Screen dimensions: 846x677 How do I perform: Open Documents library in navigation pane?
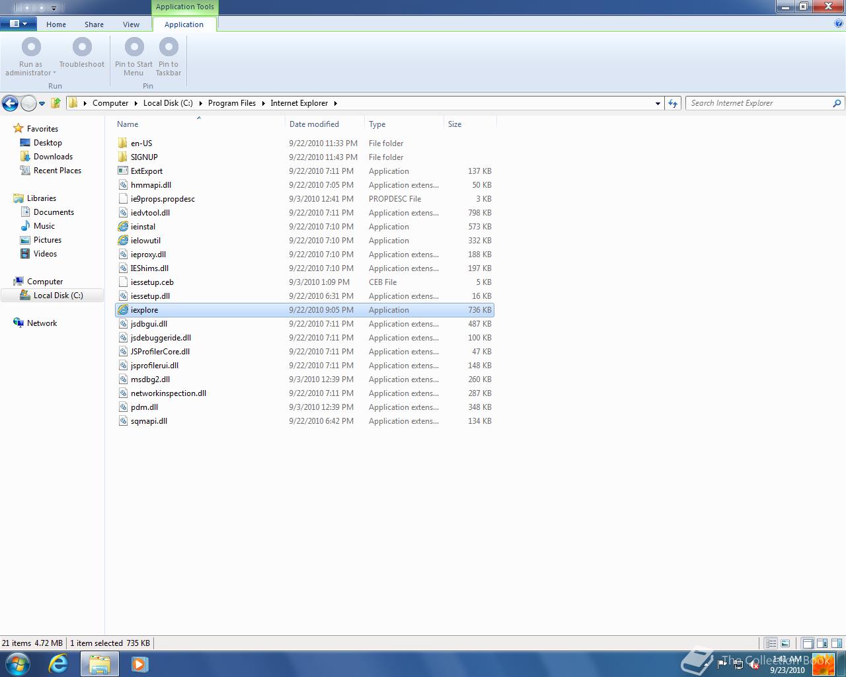[54, 212]
